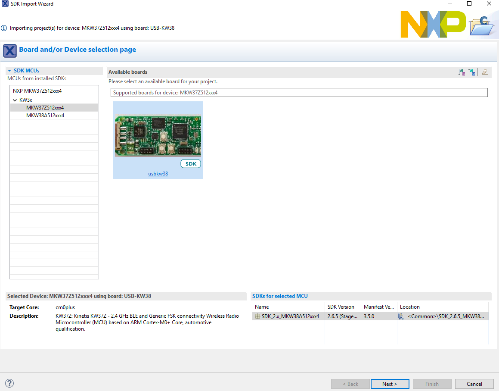Collapse the KW3x tree node
499x391 pixels.
tap(15, 100)
